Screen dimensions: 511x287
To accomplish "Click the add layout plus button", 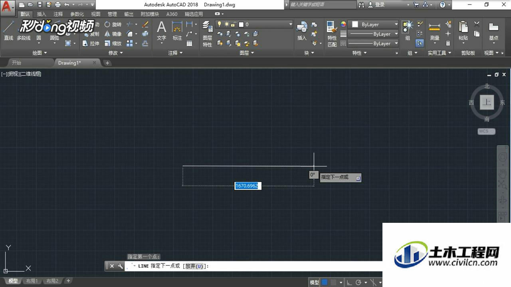I will 68,281.
